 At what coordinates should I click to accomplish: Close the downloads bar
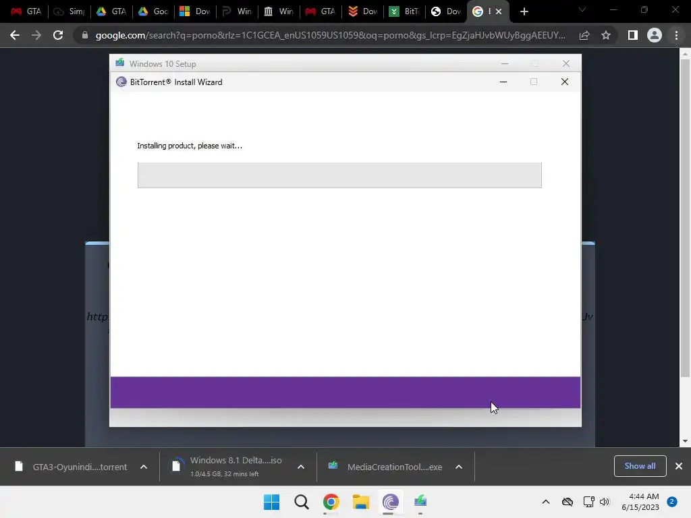click(x=679, y=466)
